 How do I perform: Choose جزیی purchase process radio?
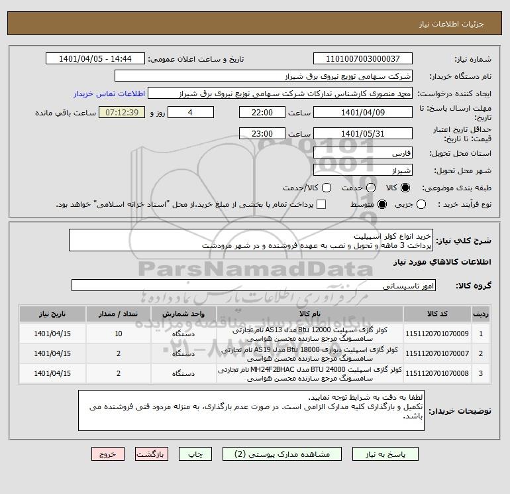coord(421,204)
